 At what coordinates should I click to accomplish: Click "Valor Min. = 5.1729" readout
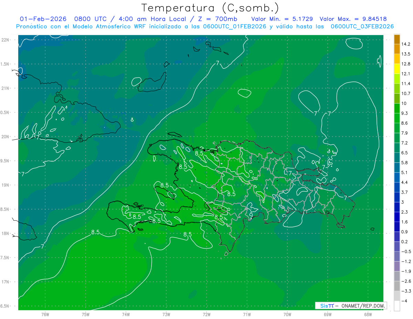(282, 19)
